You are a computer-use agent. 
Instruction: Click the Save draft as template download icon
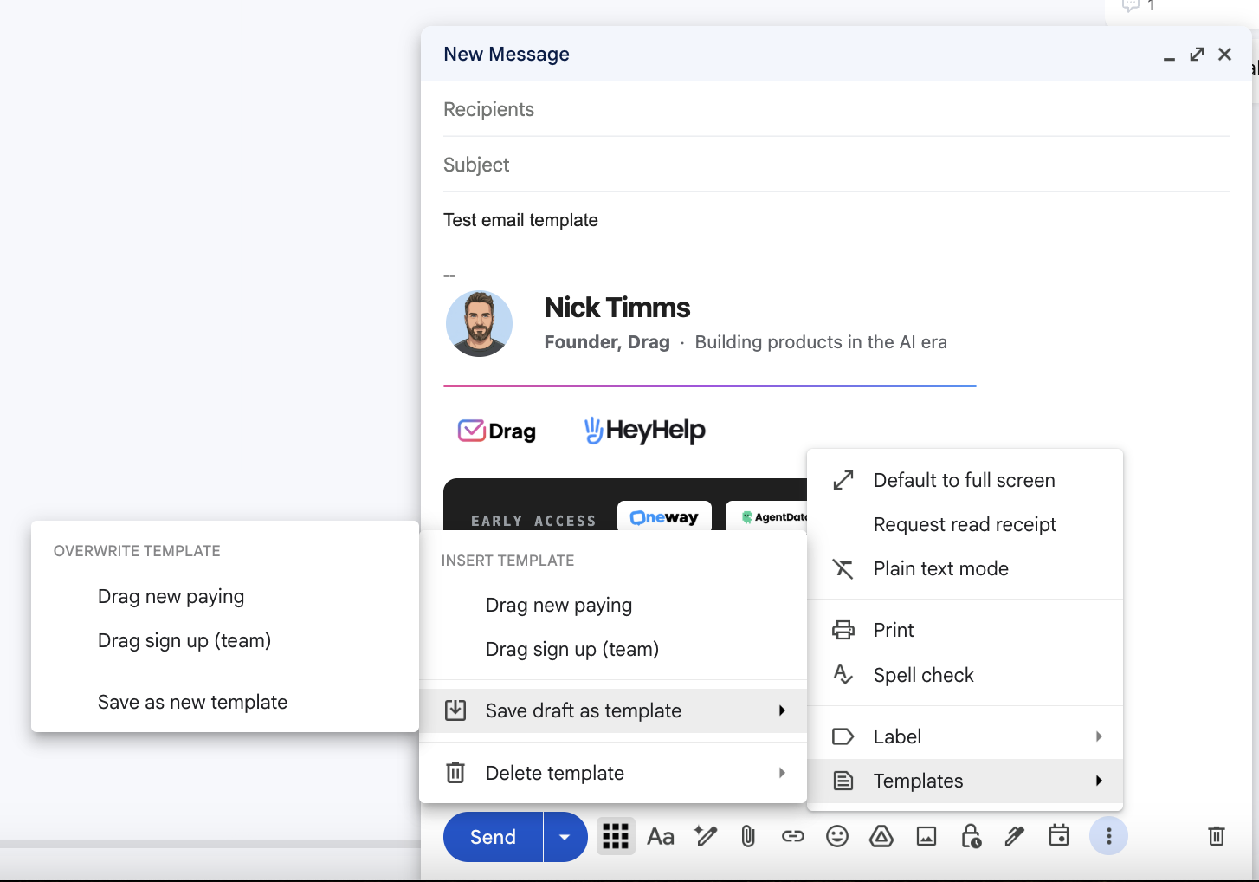click(455, 710)
